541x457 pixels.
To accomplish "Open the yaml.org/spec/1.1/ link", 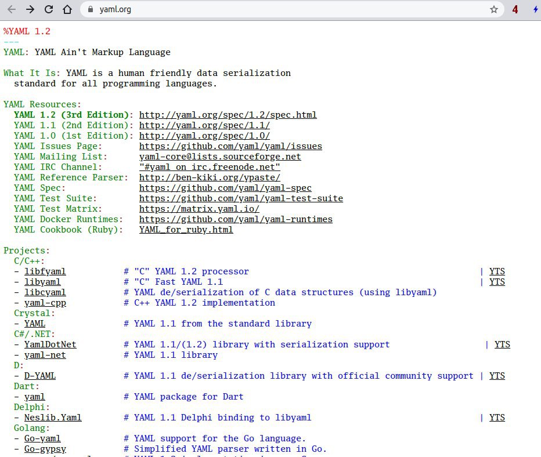I will coord(204,125).
